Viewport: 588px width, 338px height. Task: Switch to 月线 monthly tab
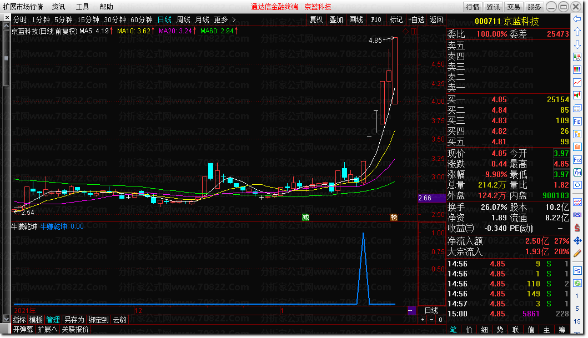click(202, 20)
